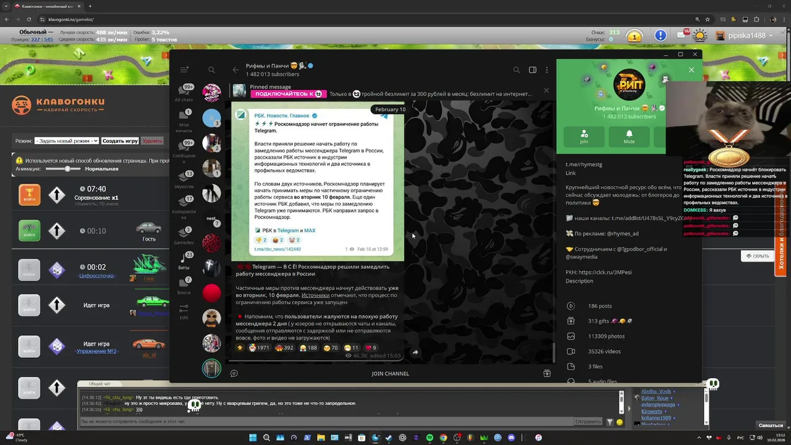Open the РИП channel profile picture
The width and height of the screenshot is (791, 445).
coord(629,85)
